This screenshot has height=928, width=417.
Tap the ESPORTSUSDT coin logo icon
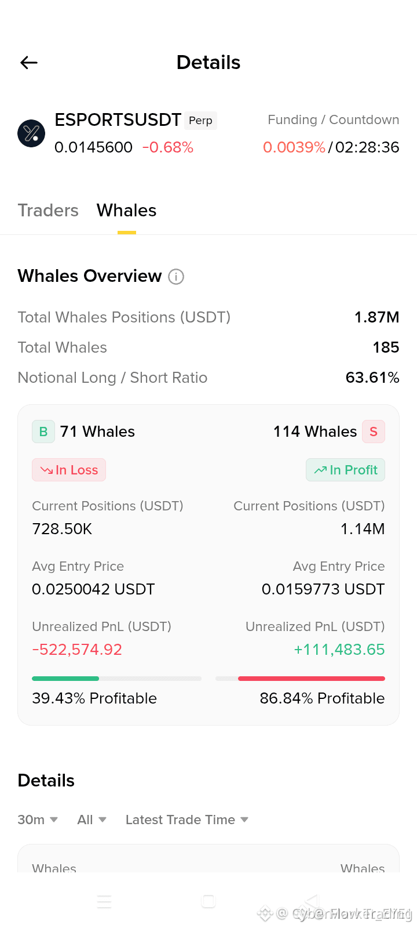pos(31,133)
